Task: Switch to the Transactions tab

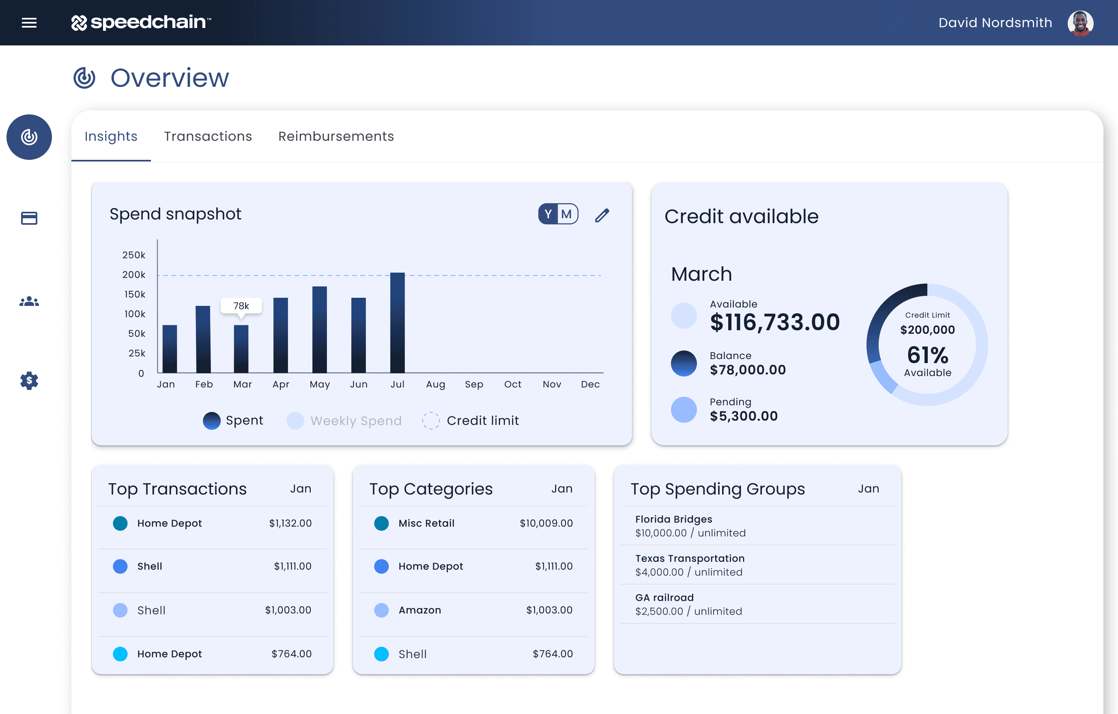Action: [x=208, y=136]
